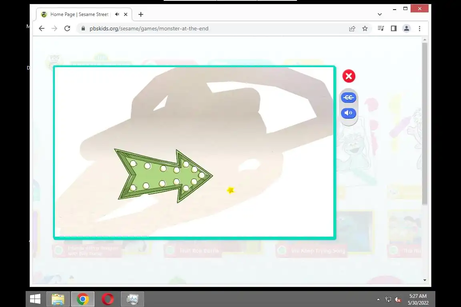
Task: Expand the tab search chevron
Action: (379, 14)
